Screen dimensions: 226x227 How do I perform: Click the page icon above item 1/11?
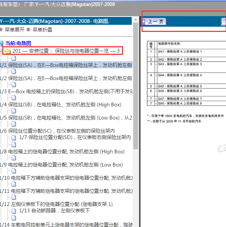coord(14,184)
